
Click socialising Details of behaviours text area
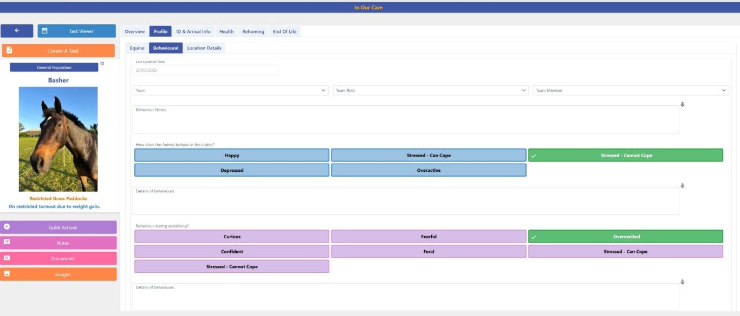click(x=406, y=297)
